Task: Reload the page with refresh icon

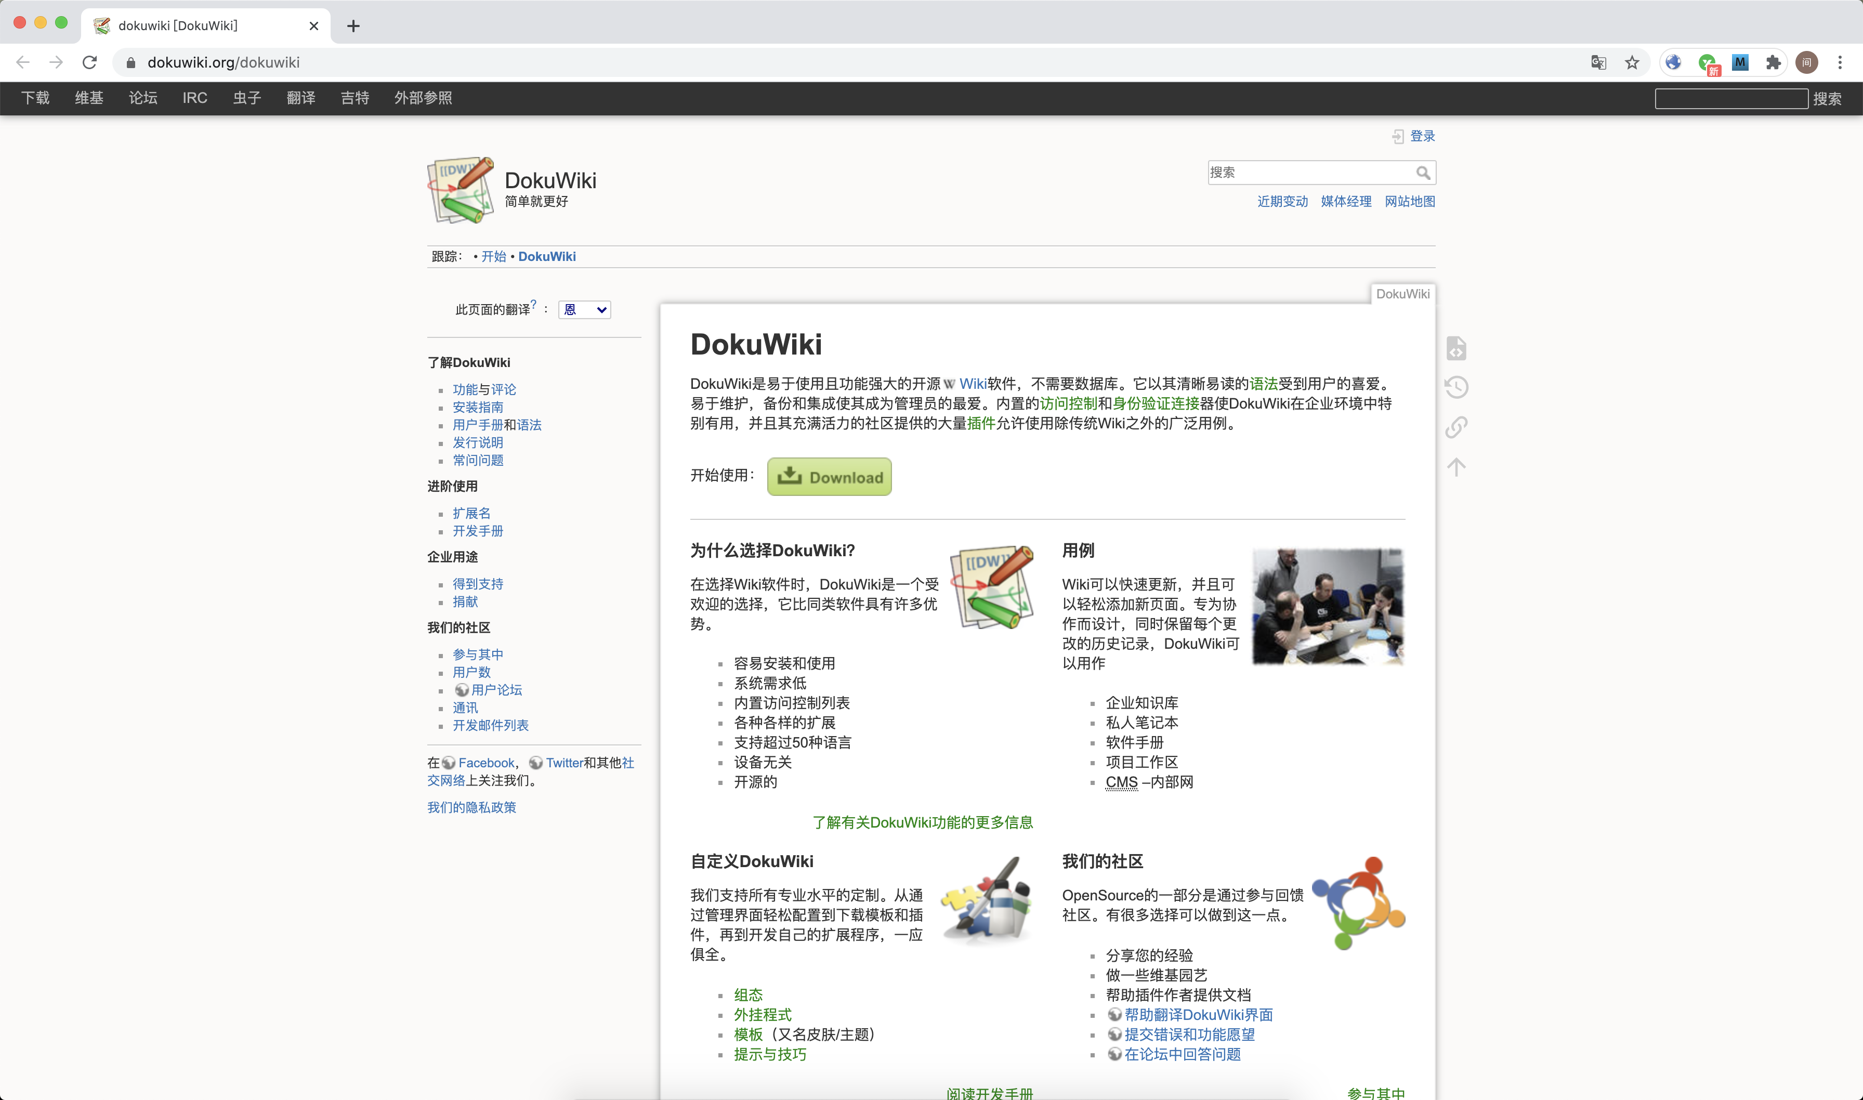Action: (89, 62)
